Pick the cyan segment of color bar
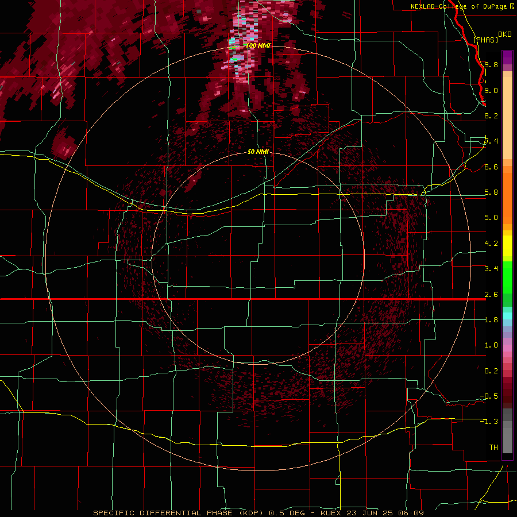This screenshot has height=517, width=517. (507, 316)
